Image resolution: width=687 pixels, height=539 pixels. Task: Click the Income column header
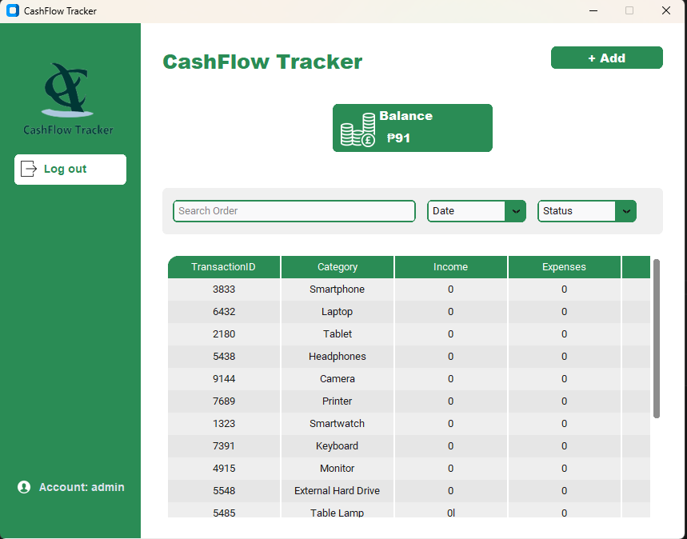tap(450, 266)
